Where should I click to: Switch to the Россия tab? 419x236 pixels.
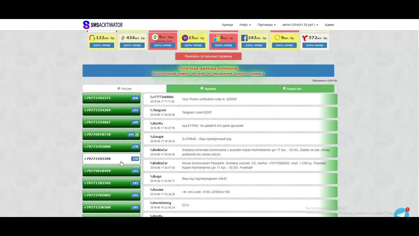(x=124, y=88)
